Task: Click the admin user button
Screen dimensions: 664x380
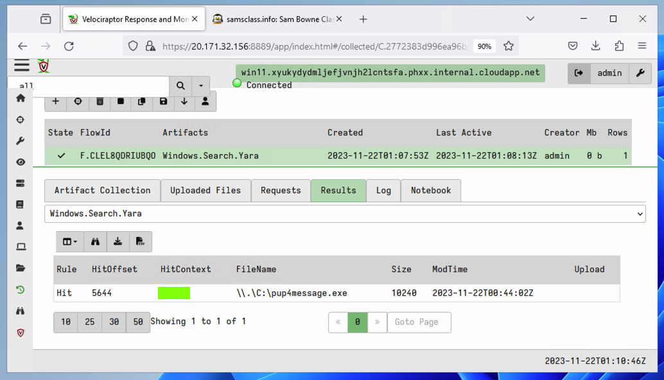Action: pyautogui.click(x=609, y=73)
